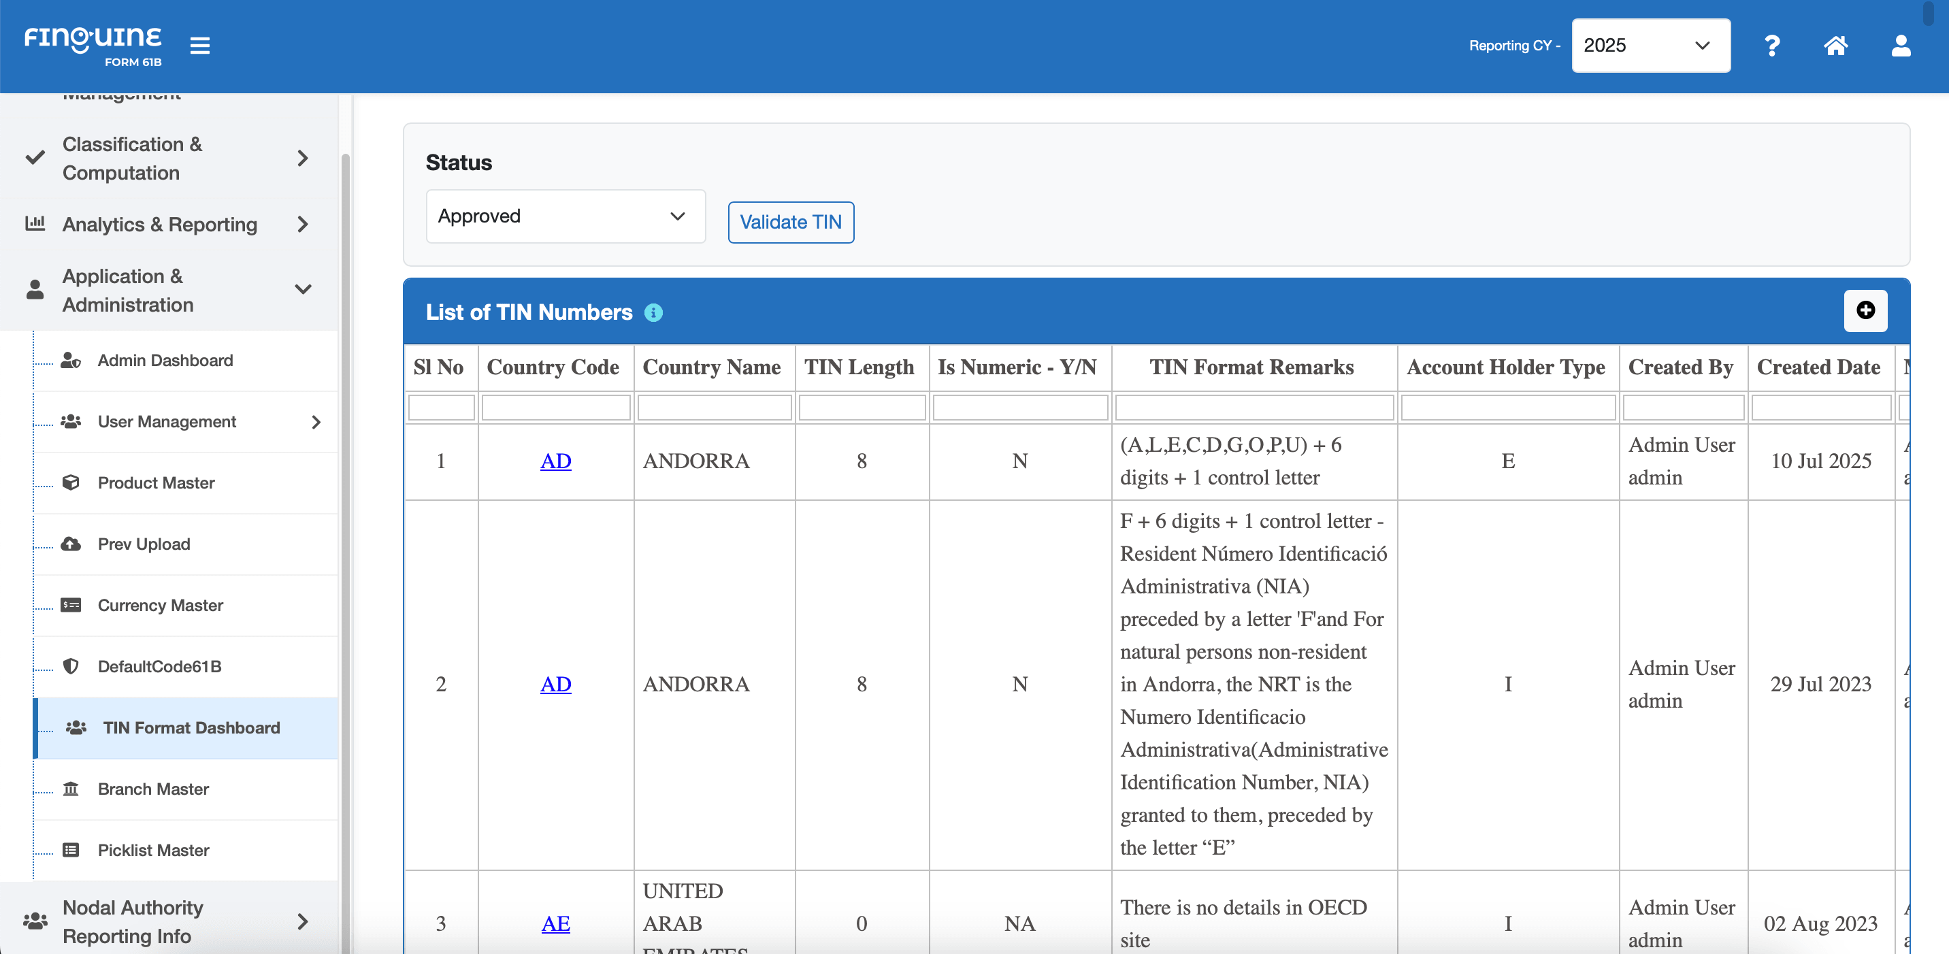Viewport: 1949px width, 954px height.
Task: Collapse the Application & Administration section
Action: click(304, 290)
